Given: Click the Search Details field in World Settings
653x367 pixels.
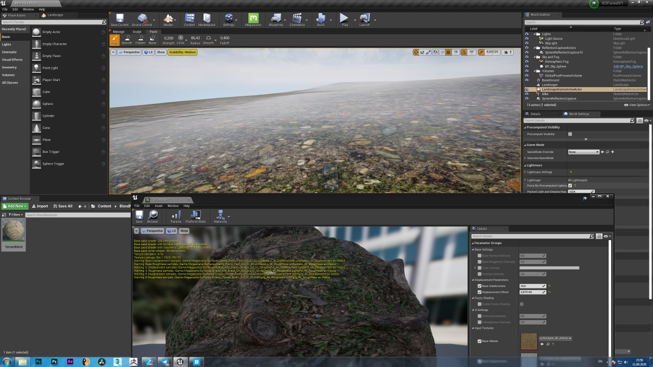Looking at the screenshot, I should (579, 120).
